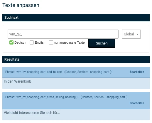Click the arrow icon beside Global

[x=137, y=34]
